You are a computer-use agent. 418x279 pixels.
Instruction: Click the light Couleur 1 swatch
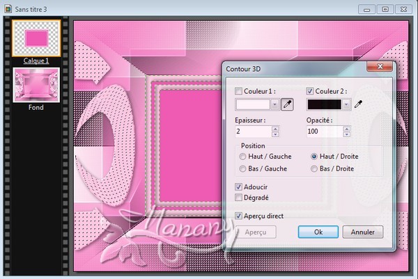[x=253, y=104]
